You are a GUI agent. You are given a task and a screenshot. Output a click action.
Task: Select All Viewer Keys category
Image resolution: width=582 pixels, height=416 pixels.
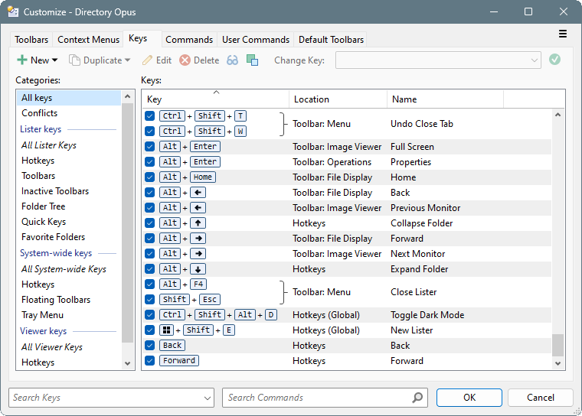pyautogui.click(x=69, y=347)
